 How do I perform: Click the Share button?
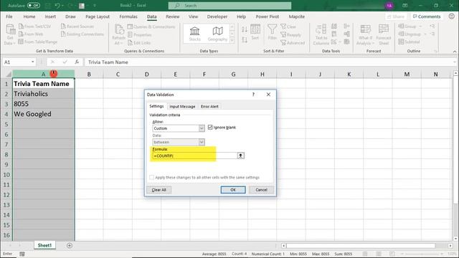(x=396, y=16)
